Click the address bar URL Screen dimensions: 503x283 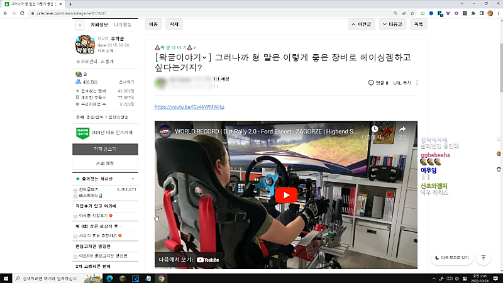[71, 13]
